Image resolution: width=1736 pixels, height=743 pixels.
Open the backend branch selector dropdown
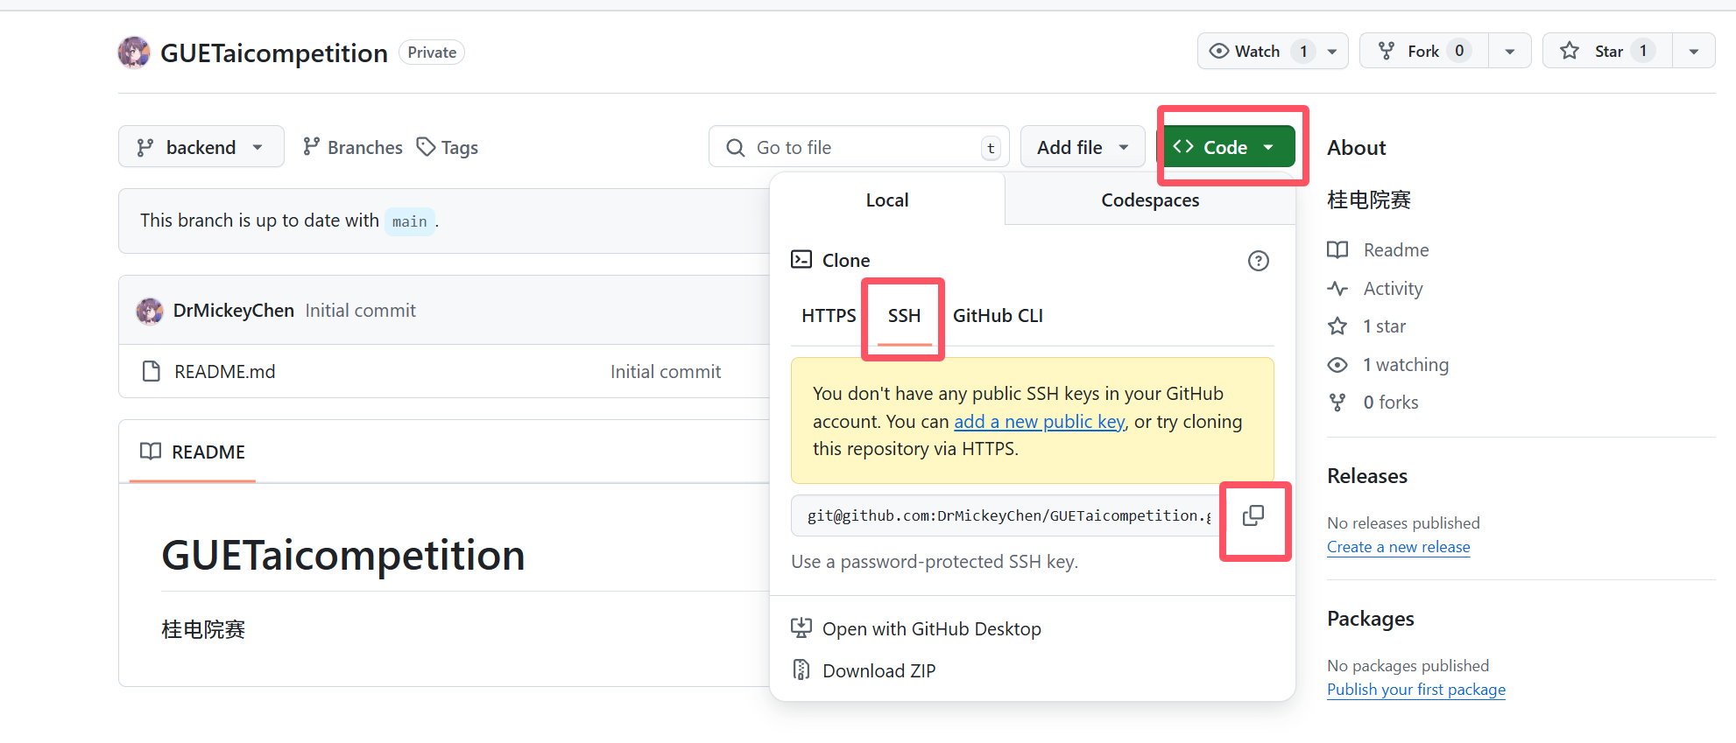(201, 147)
